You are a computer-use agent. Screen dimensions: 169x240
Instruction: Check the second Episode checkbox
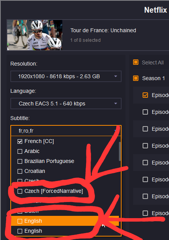(x=145, y=112)
